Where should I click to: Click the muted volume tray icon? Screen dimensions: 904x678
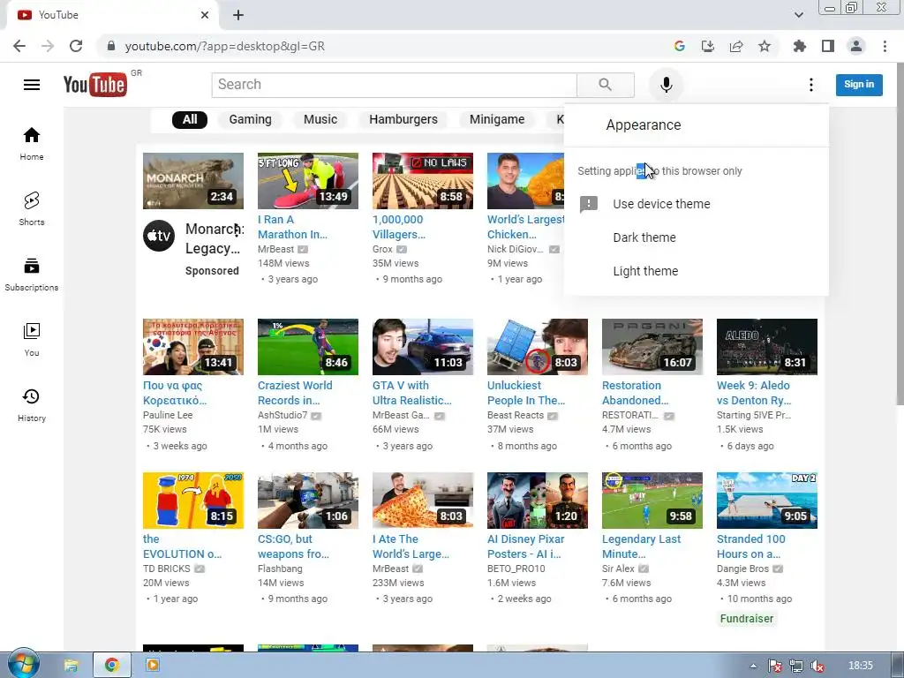(x=817, y=666)
